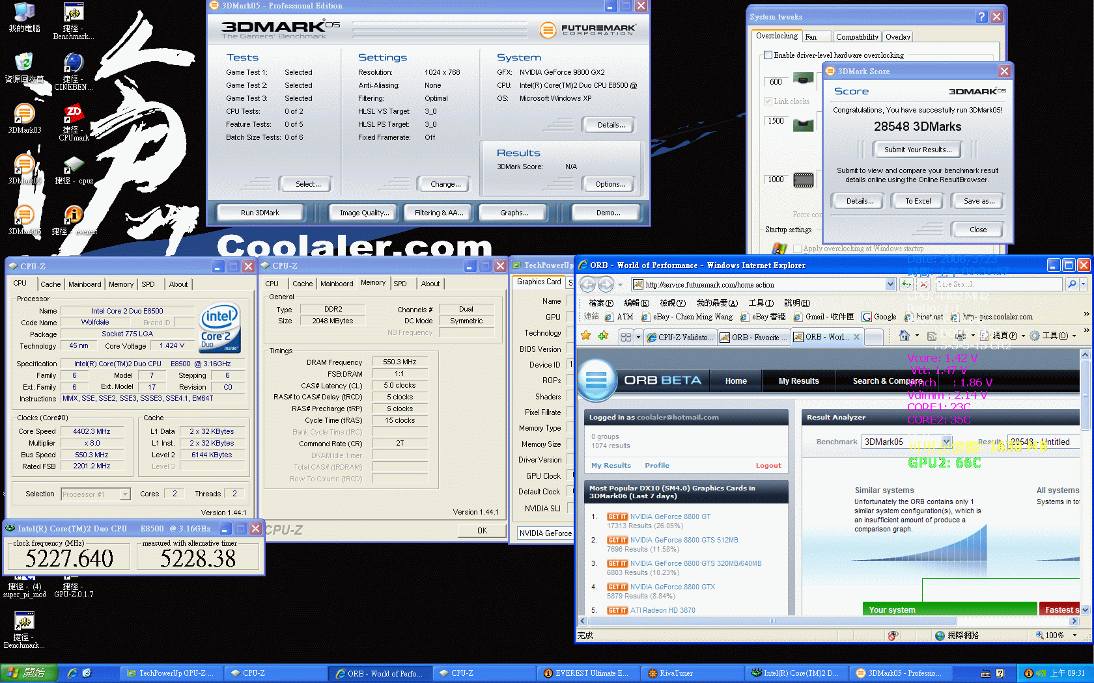Open the recent pages dropdown arrow

click(x=620, y=284)
